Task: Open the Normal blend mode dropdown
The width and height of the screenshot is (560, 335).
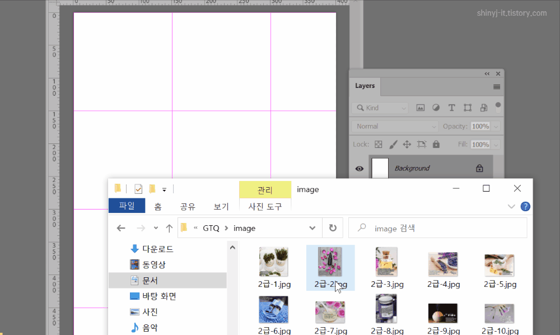Action: tap(395, 127)
